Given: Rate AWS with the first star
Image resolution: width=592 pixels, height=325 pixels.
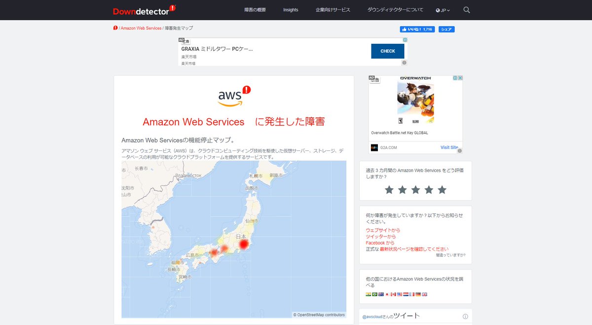Looking at the screenshot, I should pyautogui.click(x=389, y=190).
